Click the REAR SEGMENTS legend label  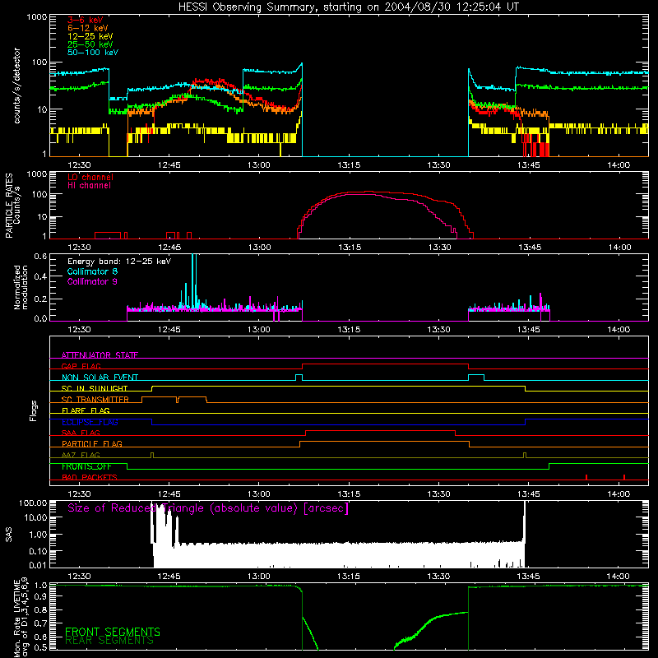pyautogui.click(x=109, y=640)
